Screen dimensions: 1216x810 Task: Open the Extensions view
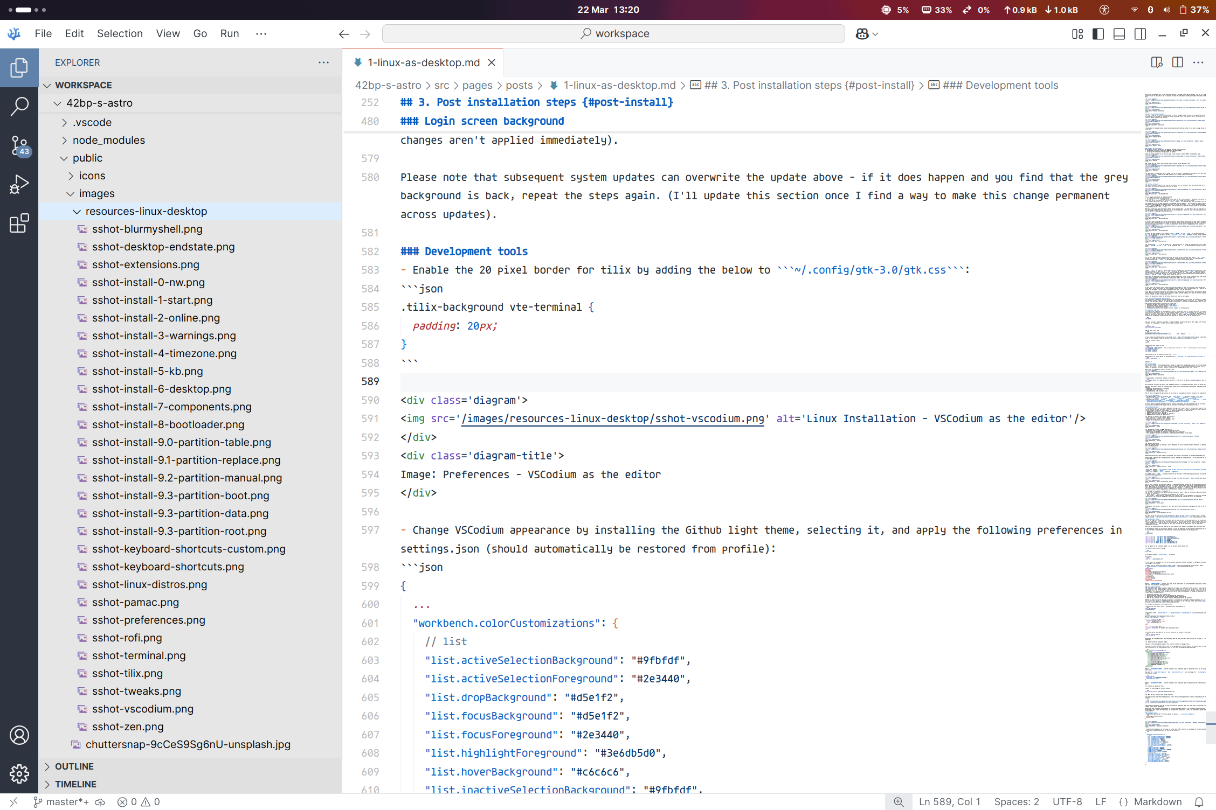click(x=19, y=223)
